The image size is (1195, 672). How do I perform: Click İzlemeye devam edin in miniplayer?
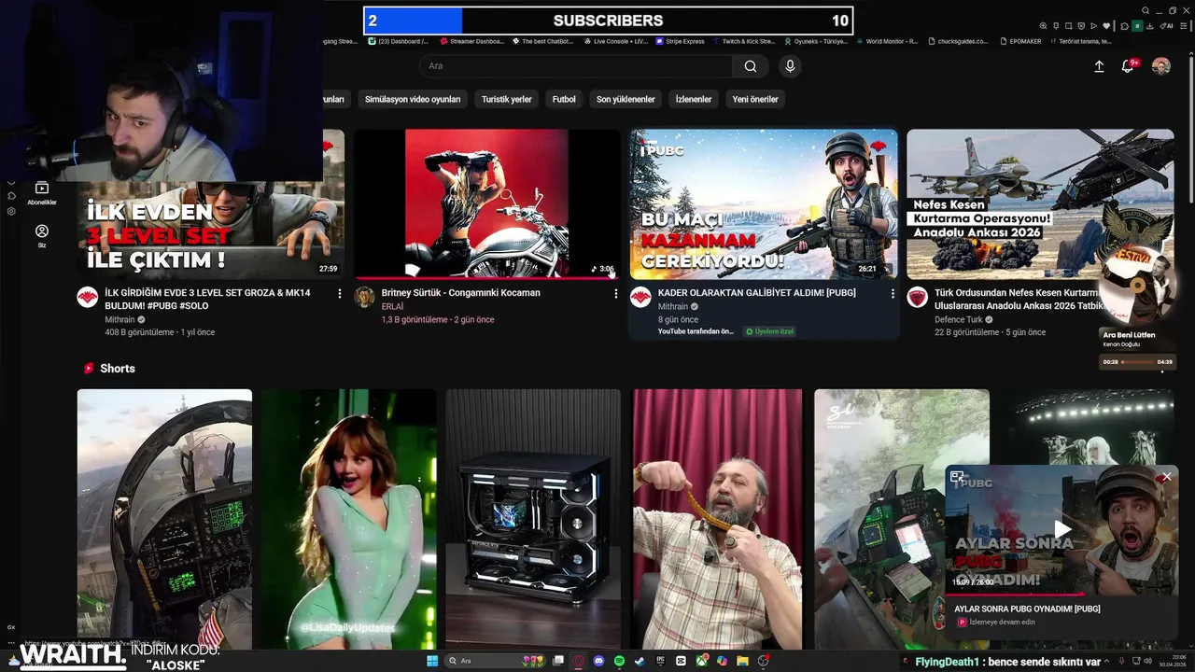1002,623
